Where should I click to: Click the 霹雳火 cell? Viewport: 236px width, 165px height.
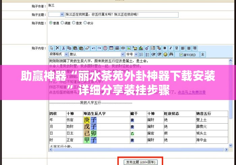[212, 127]
